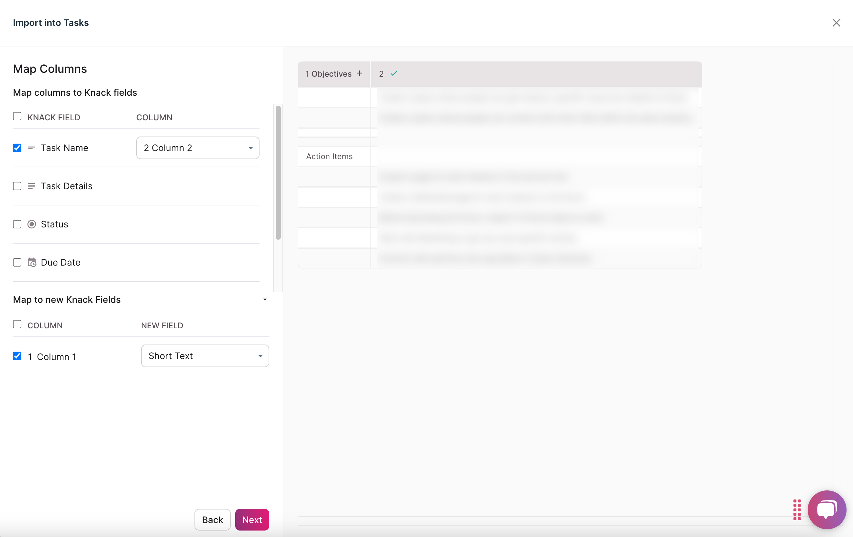Click the green checkmark on sheet tab 2
853x537 pixels.
coord(394,74)
